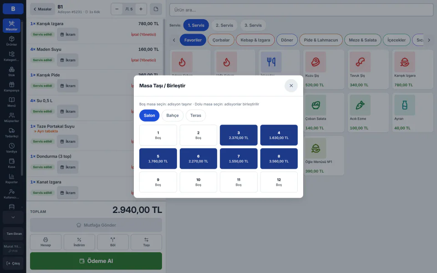The height and width of the screenshot is (273, 437).
Task: Close the Masa Taşı / Birleştir dialog
Action: pyautogui.click(x=291, y=86)
